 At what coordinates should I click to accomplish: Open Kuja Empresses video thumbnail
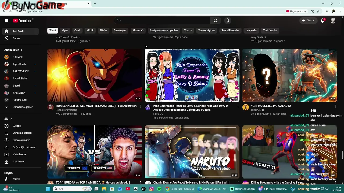pyautogui.click(x=192, y=75)
